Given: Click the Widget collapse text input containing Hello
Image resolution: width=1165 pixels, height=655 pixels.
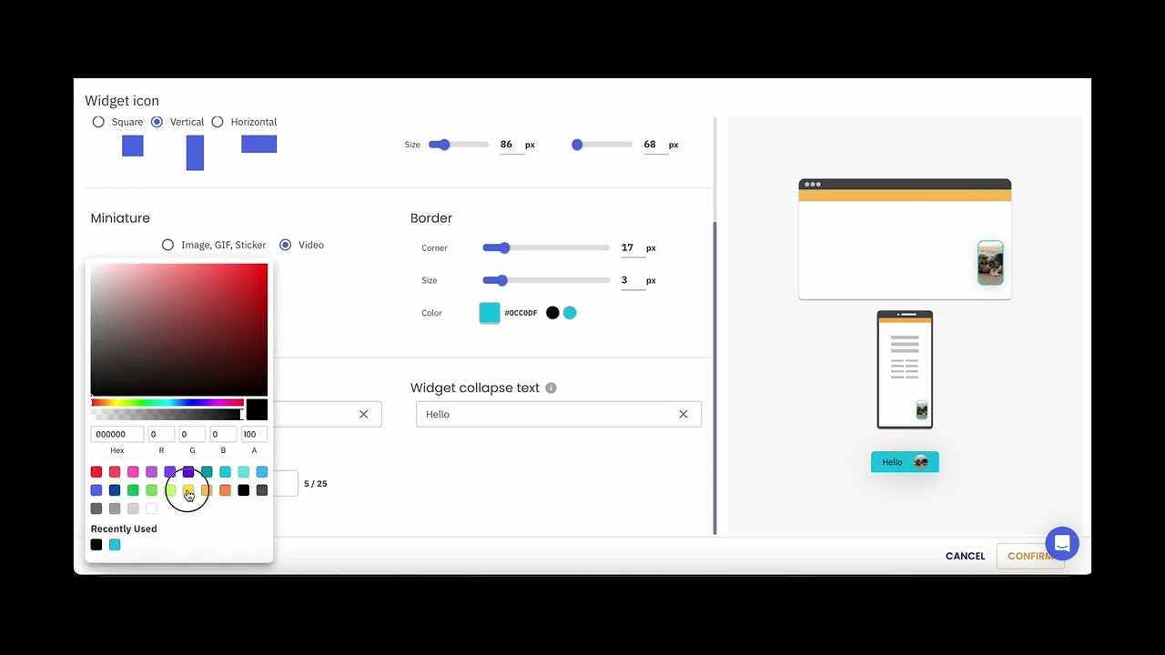Looking at the screenshot, I should click(x=559, y=414).
